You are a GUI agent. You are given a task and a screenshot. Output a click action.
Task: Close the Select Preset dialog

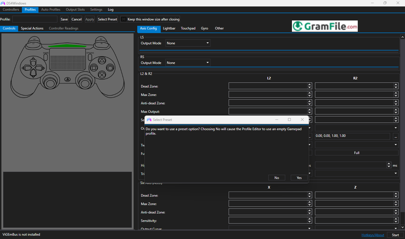[x=302, y=120]
